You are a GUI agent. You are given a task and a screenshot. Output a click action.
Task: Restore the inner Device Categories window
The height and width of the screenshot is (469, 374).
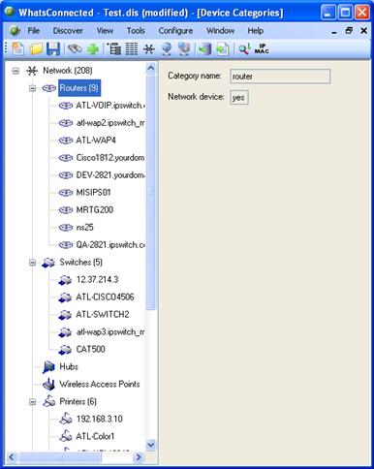point(349,31)
